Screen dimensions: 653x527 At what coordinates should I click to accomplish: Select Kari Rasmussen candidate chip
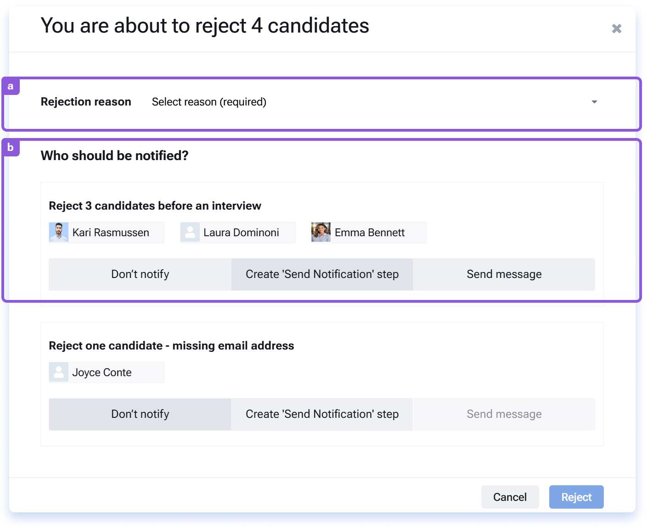(107, 233)
